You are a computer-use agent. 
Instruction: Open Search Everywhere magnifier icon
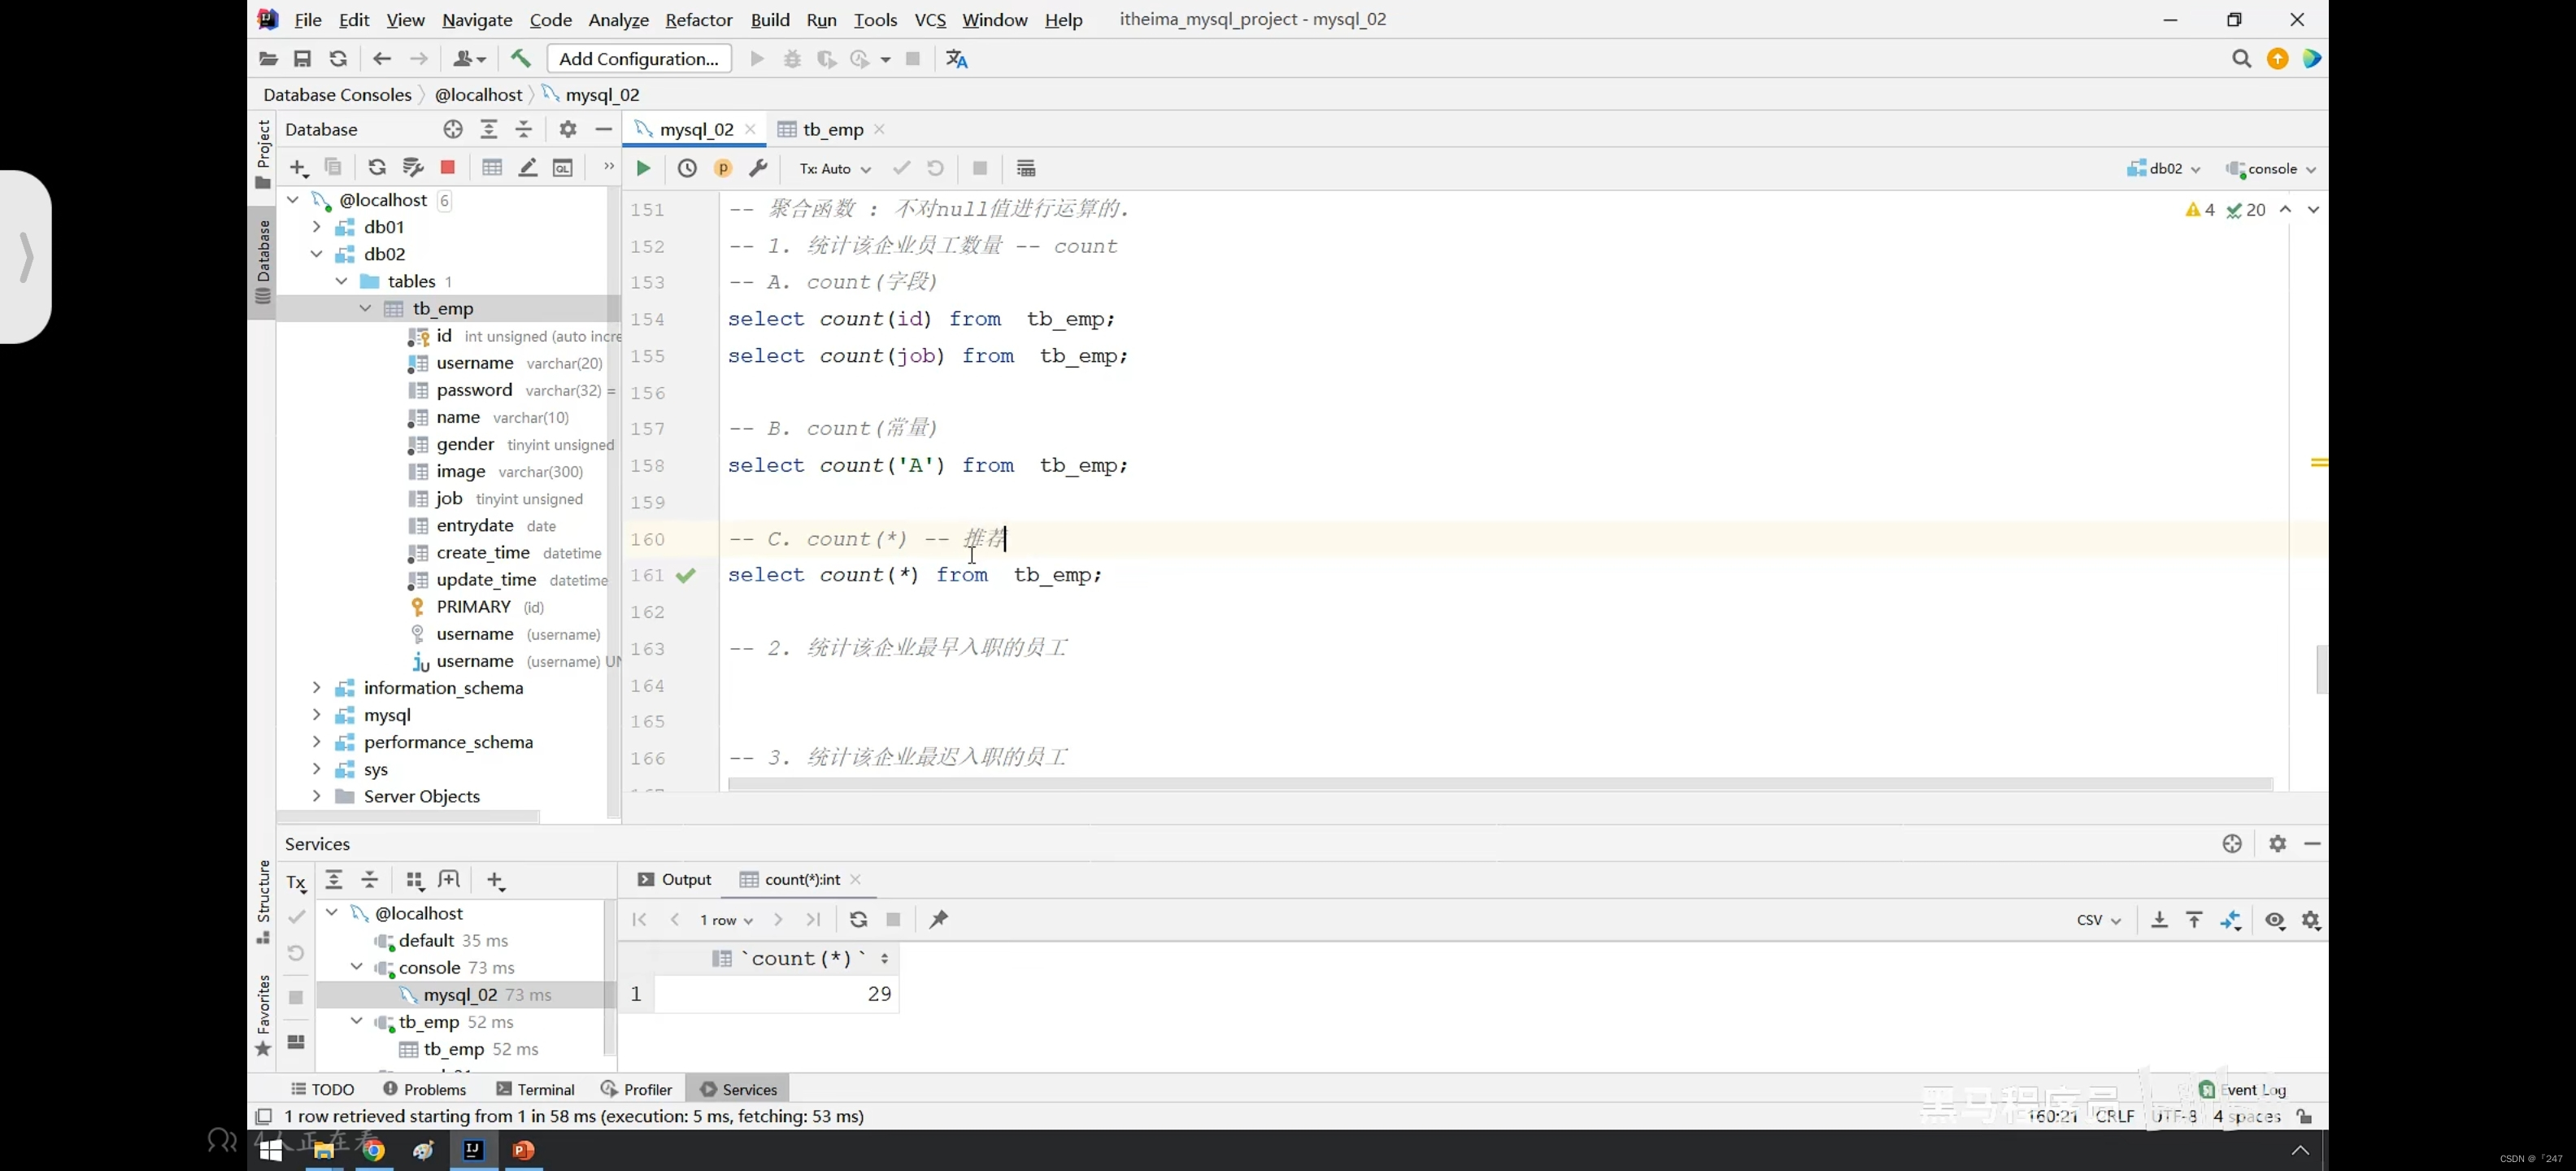[x=2241, y=59]
